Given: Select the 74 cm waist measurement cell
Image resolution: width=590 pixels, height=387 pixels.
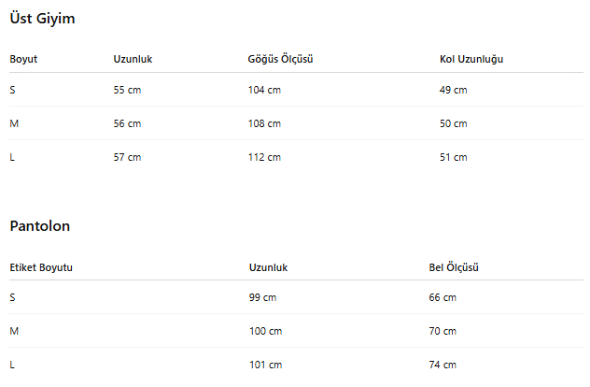Looking at the screenshot, I should click(x=442, y=365).
